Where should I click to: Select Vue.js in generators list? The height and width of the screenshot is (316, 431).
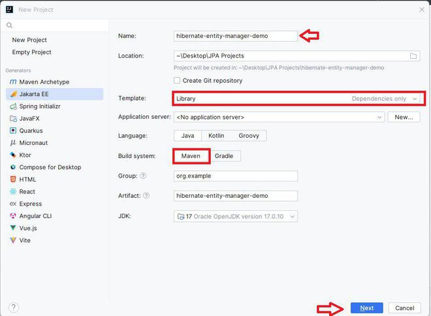[55, 228]
